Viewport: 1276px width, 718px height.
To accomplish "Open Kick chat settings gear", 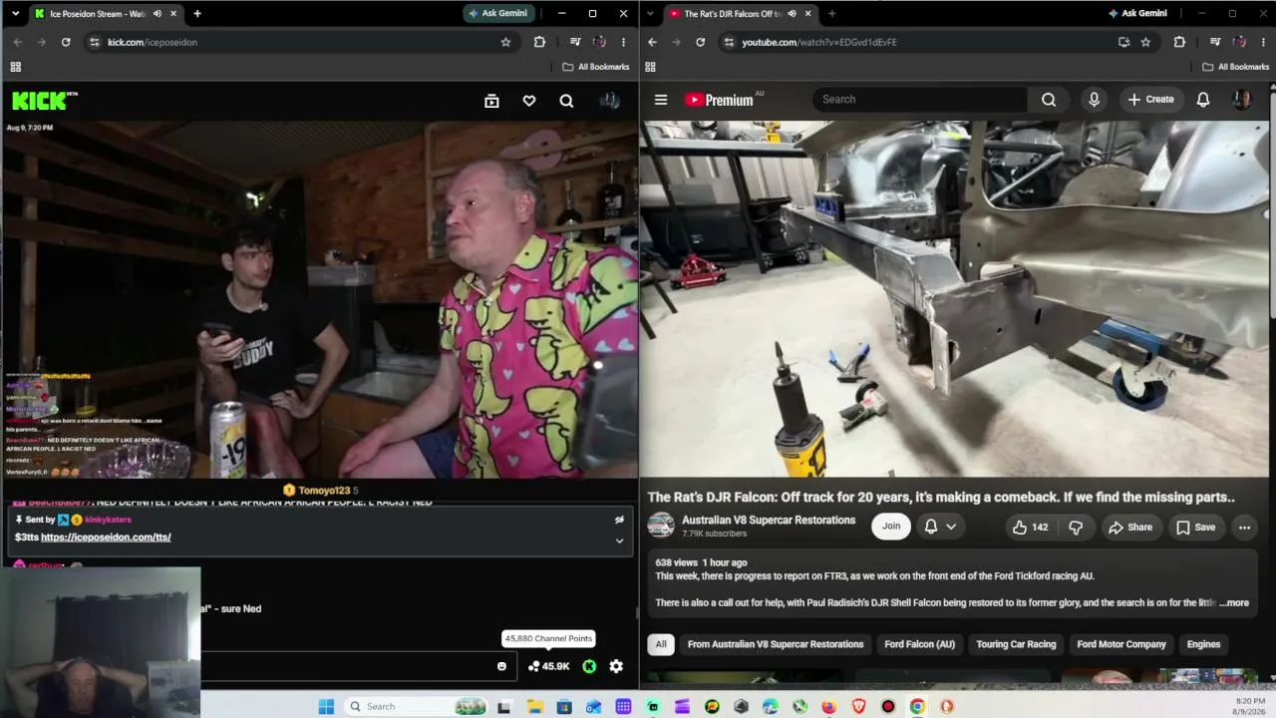I will coord(616,666).
